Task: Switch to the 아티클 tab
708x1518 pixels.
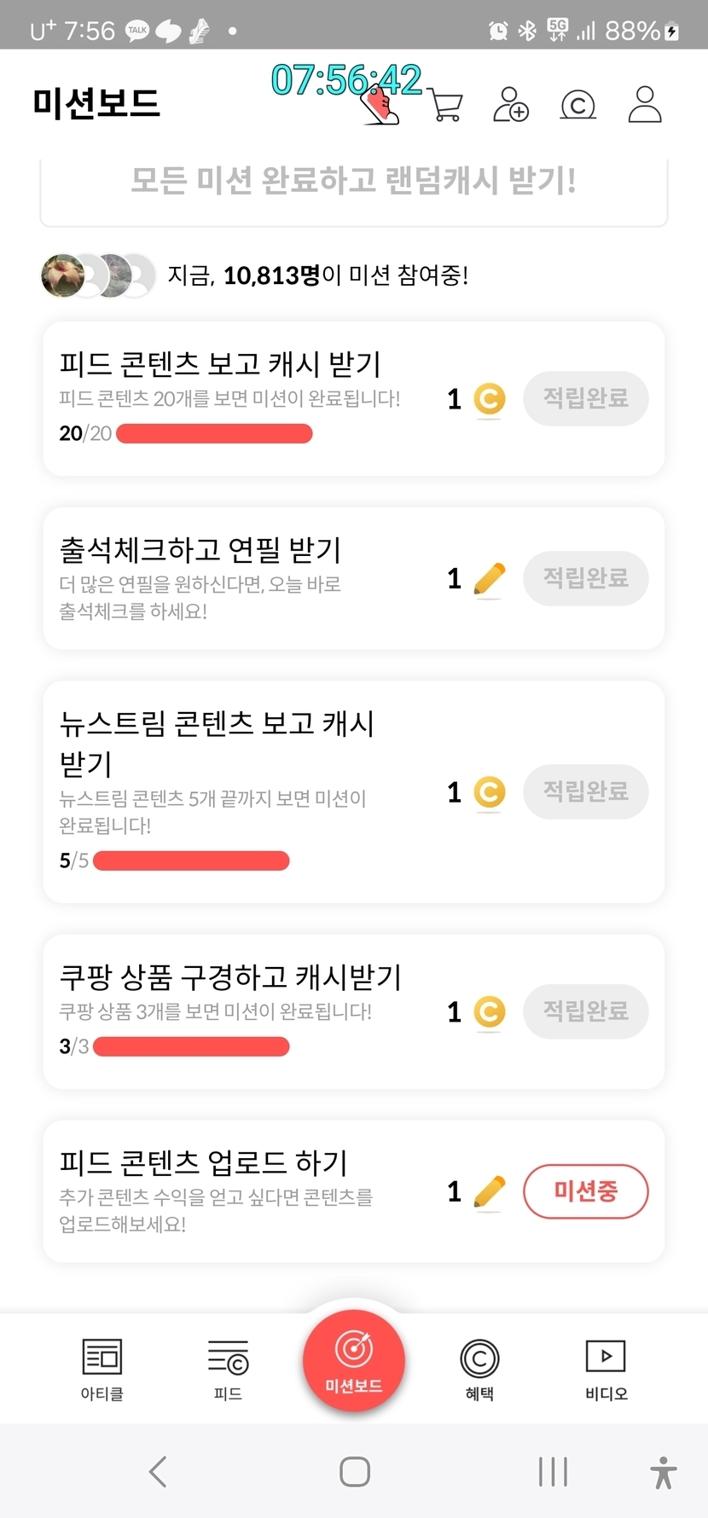Action: pyautogui.click(x=102, y=1368)
